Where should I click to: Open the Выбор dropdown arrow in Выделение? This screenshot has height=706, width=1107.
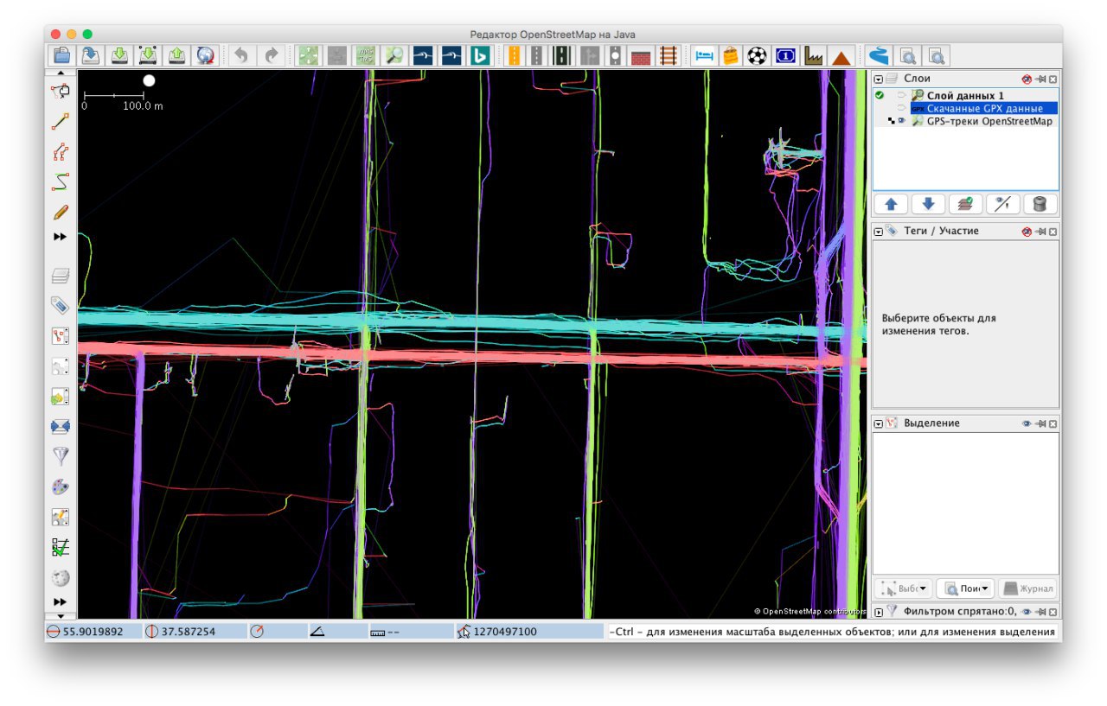click(x=923, y=588)
